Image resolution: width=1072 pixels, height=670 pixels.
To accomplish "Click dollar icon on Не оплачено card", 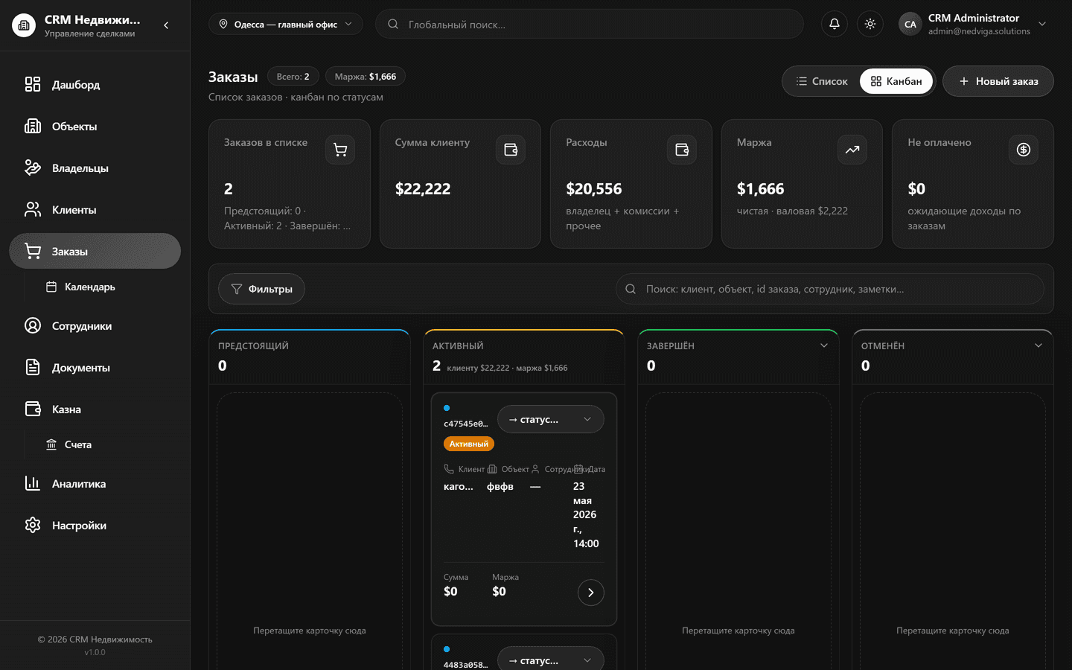I will pos(1024,150).
